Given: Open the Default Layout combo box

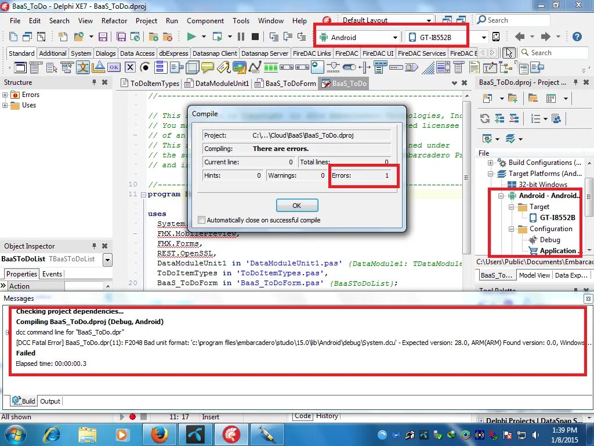Looking at the screenshot, I should point(387,20).
